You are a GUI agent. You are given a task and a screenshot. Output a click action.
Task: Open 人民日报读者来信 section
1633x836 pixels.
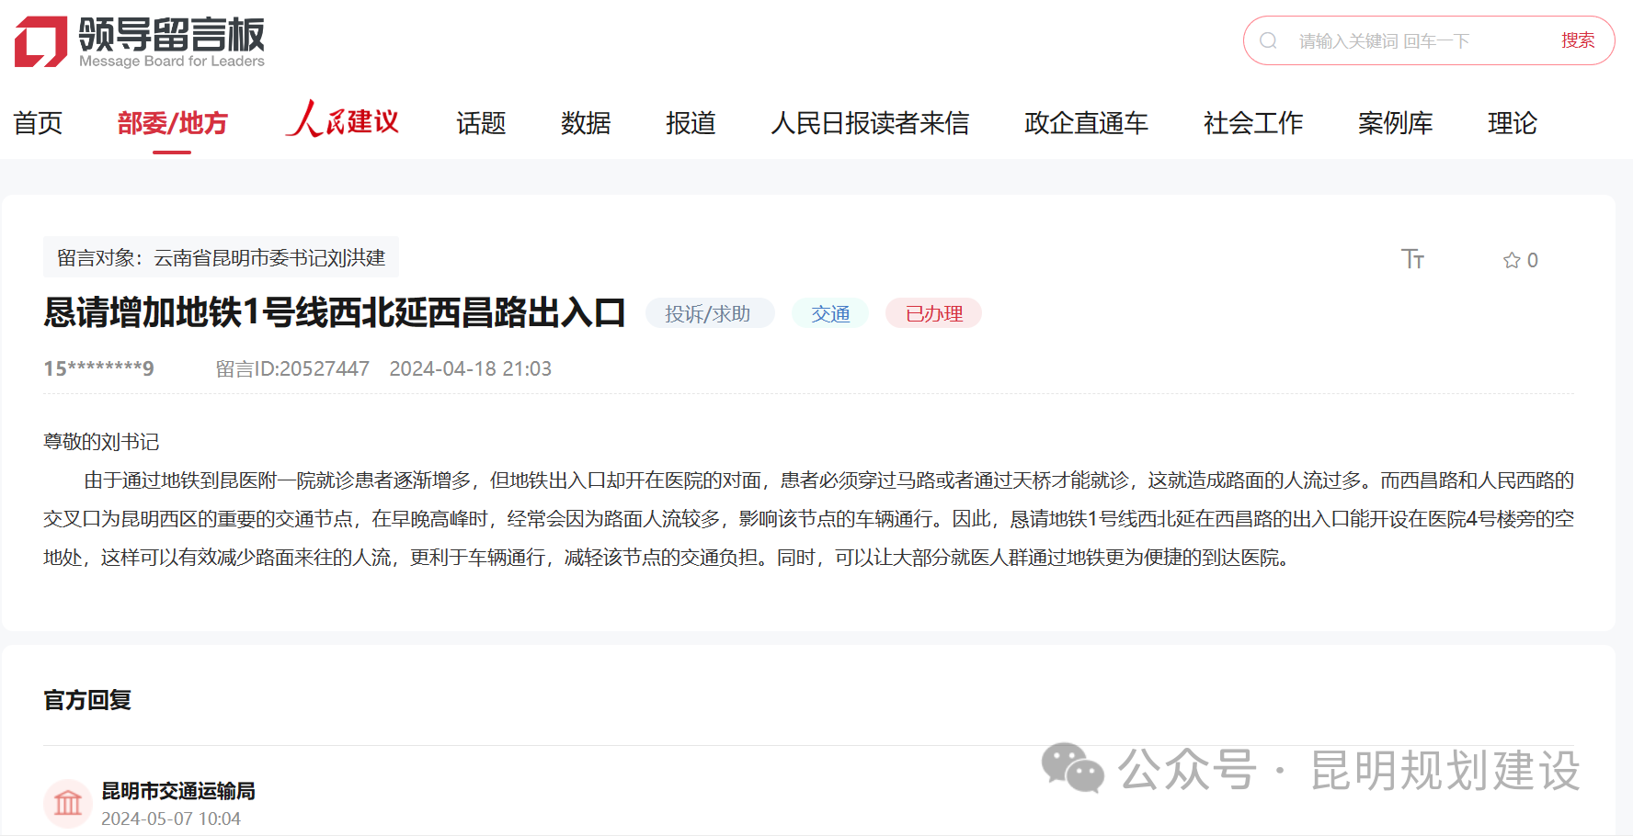pos(870,122)
